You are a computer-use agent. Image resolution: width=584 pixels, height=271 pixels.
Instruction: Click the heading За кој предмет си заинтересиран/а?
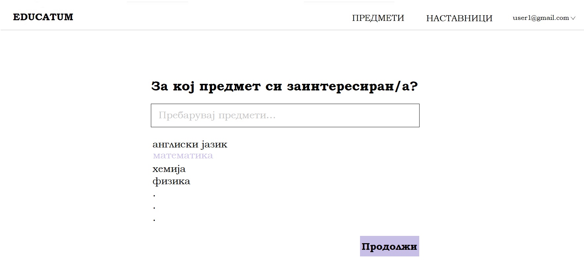pyautogui.click(x=285, y=86)
